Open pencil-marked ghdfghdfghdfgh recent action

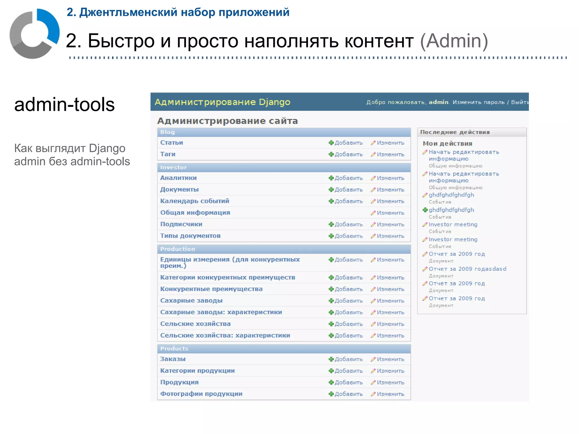coord(451,195)
